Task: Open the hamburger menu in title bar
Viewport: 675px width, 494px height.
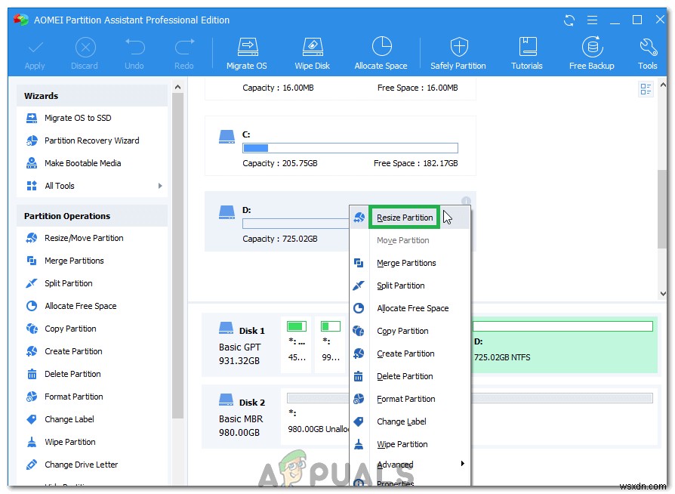Action: (x=593, y=20)
